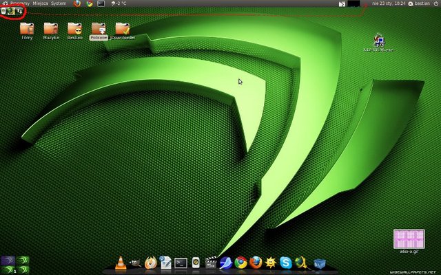Launch GIMP from the dock
The width and height of the screenshot is (441, 275).
click(x=135, y=263)
